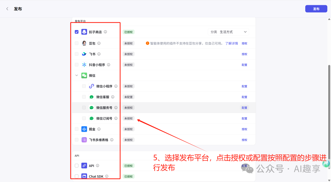Image resolution: width=331 pixels, height=182 pixels.
Task: Go back using the arrow beside 发布
Action: (7, 9)
